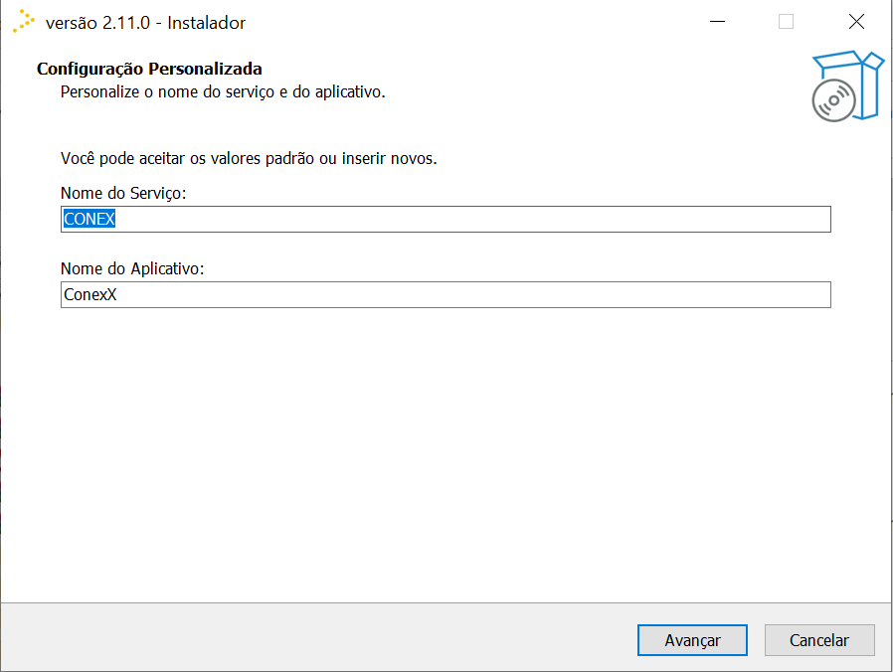Click the 'Você pode aceitar os valores padrão' text
893x672 pixels.
click(x=249, y=158)
